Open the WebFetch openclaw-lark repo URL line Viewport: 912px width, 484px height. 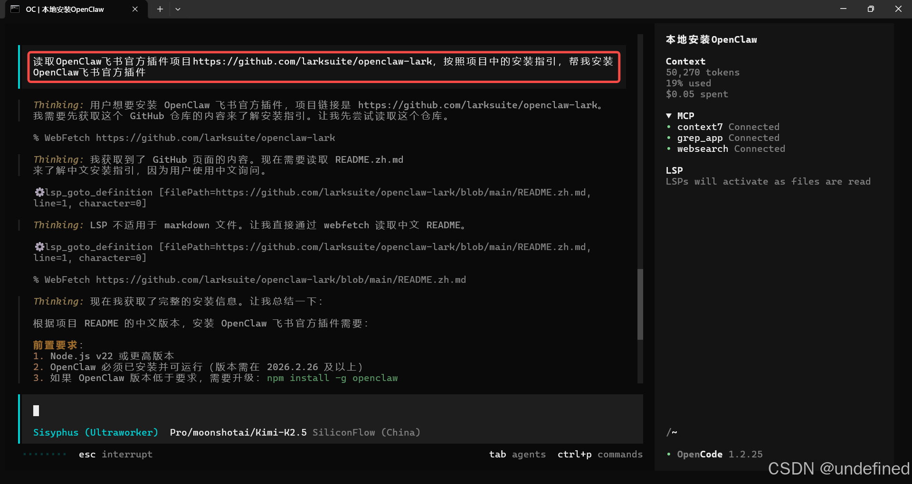(x=184, y=138)
